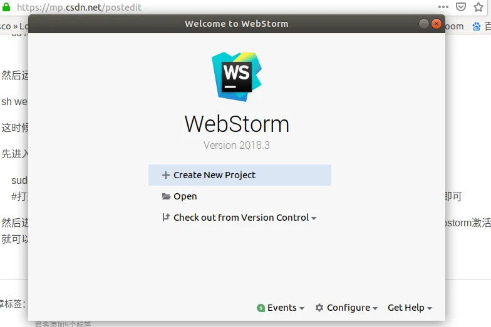Select Create New Project
Viewport: 491px width, 327px height.
pos(214,175)
